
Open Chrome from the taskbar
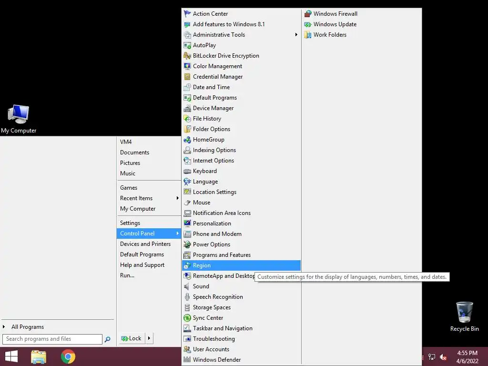68,356
